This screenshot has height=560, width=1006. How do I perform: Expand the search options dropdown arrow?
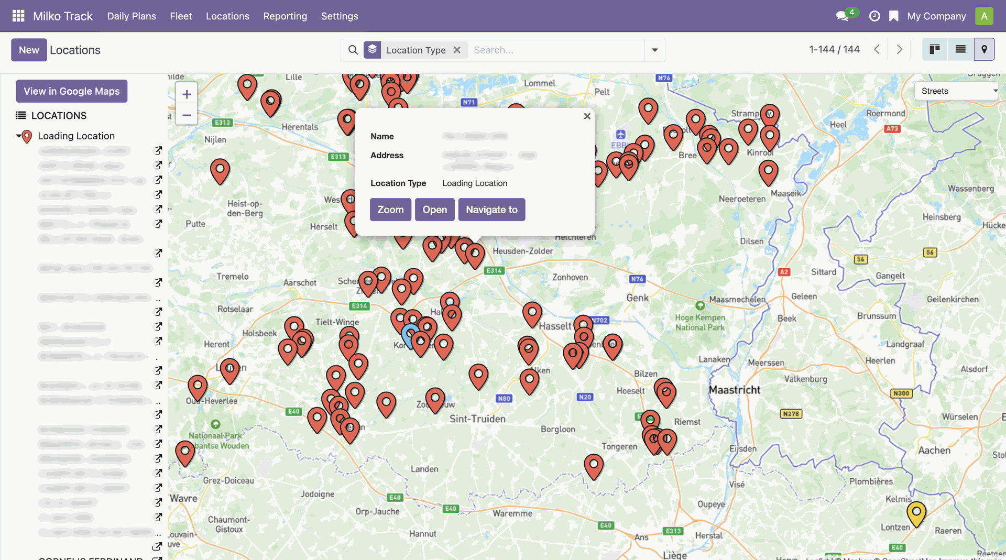[654, 50]
